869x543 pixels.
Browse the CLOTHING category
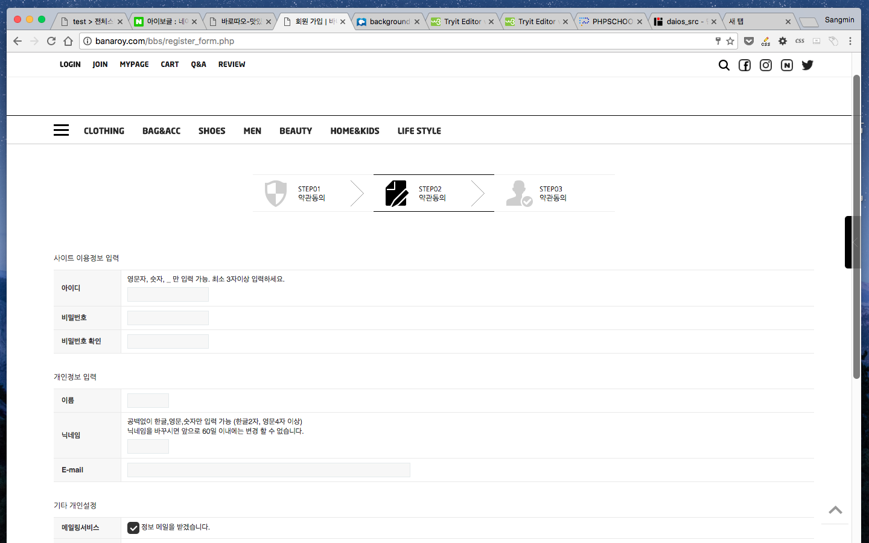pyautogui.click(x=104, y=131)
